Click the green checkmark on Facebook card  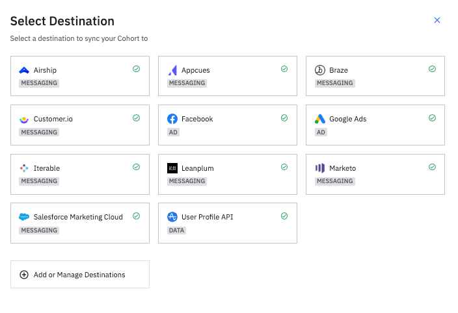point(284,118)
